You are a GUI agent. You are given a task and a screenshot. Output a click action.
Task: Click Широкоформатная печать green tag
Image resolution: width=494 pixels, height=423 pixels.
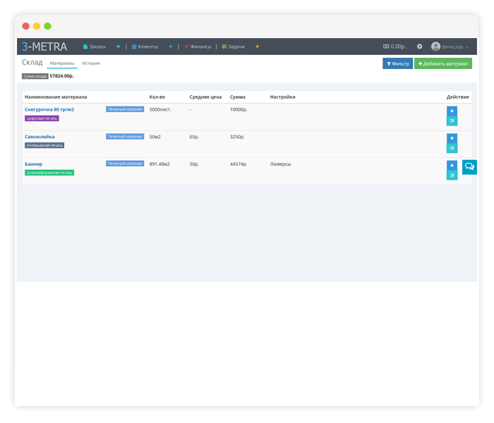pos(49,173)
